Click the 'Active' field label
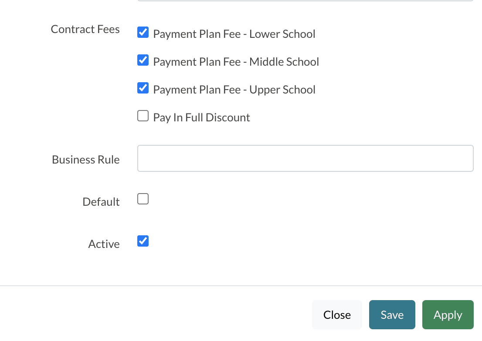The image size is (482, 341). click(x=104, y=244)
